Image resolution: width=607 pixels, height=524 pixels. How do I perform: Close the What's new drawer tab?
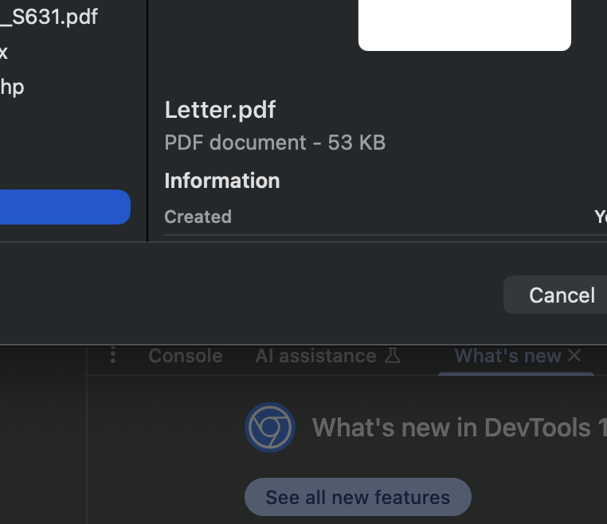pyautogui.click(x=574, y=355)
